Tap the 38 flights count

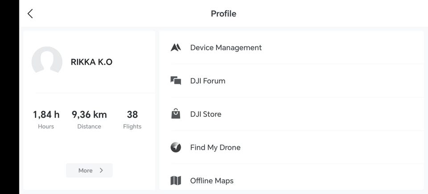pyautogui.click(x=132, y=115)
